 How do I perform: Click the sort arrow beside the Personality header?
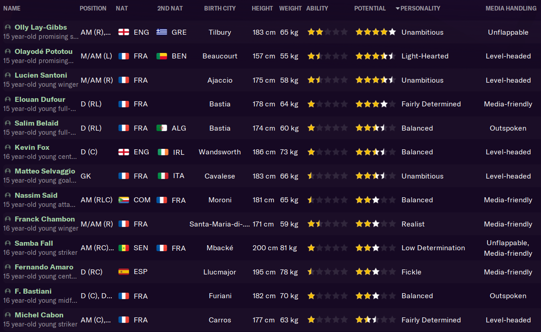pos(397,8)
